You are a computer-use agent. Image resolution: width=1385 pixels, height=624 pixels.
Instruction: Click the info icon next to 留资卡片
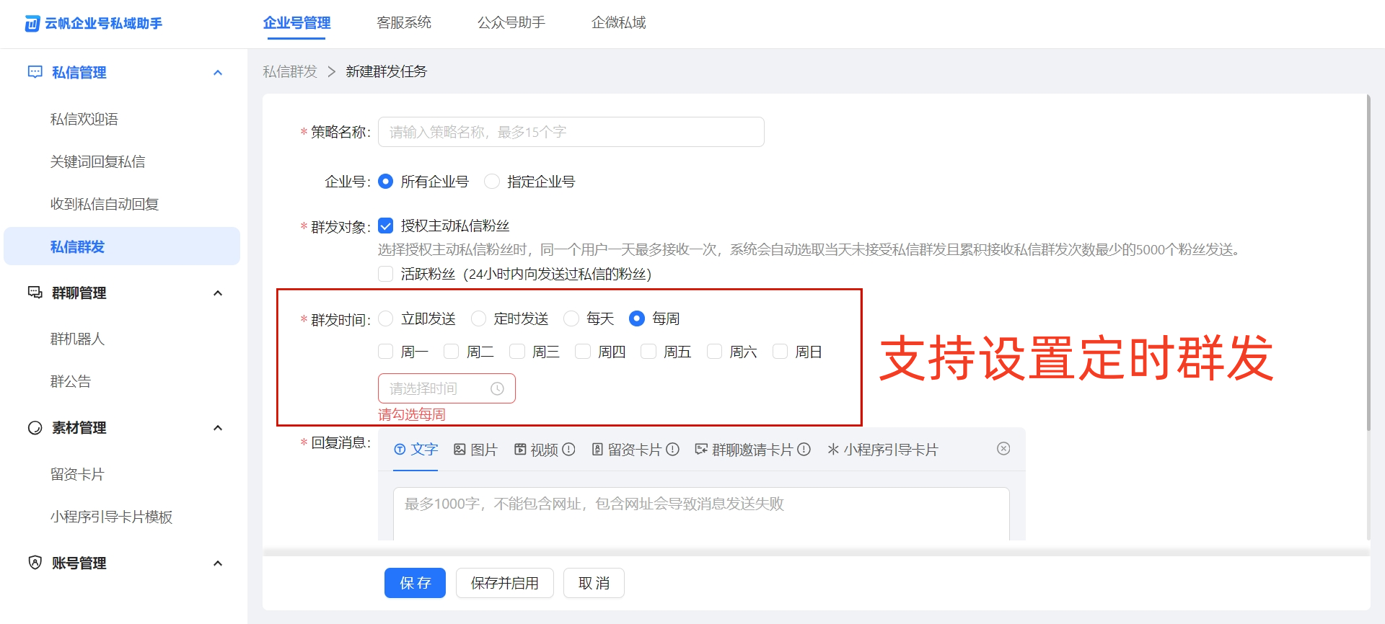pyautogui.click(x=672, y=450)
